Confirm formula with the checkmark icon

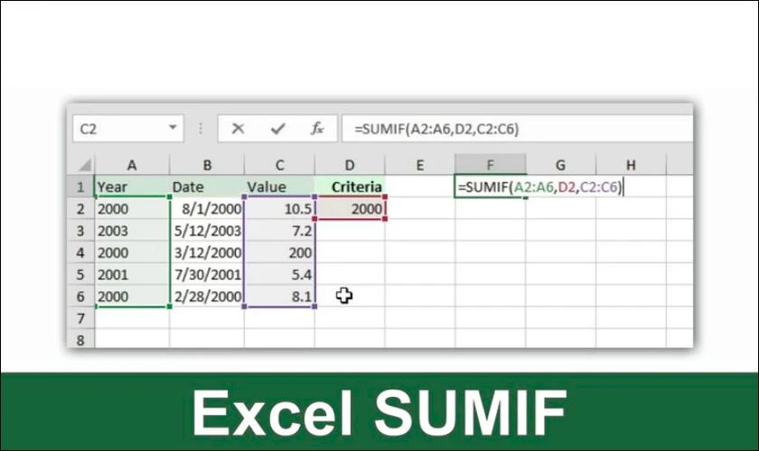click(278, 129)
